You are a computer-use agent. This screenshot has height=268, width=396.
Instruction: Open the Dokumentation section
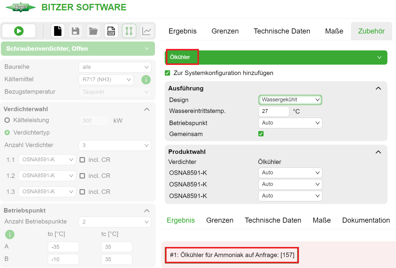(x=366, y=220)
